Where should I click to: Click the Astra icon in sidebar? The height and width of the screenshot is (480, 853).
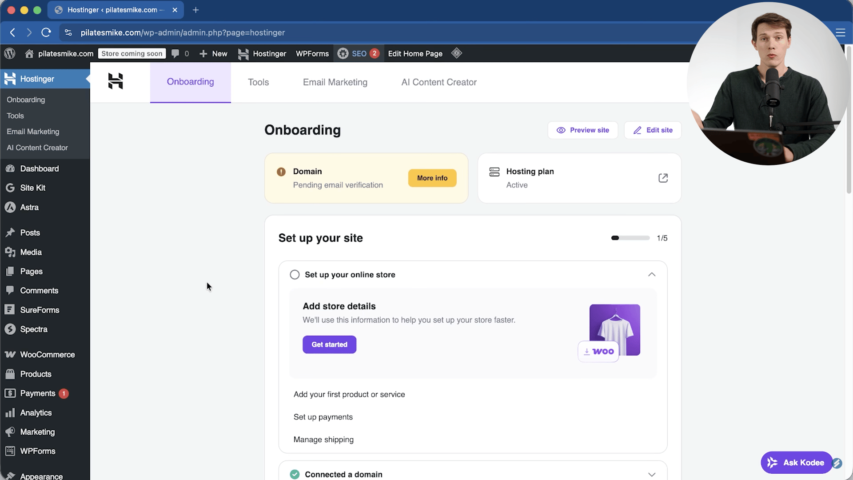click(10, 207)
